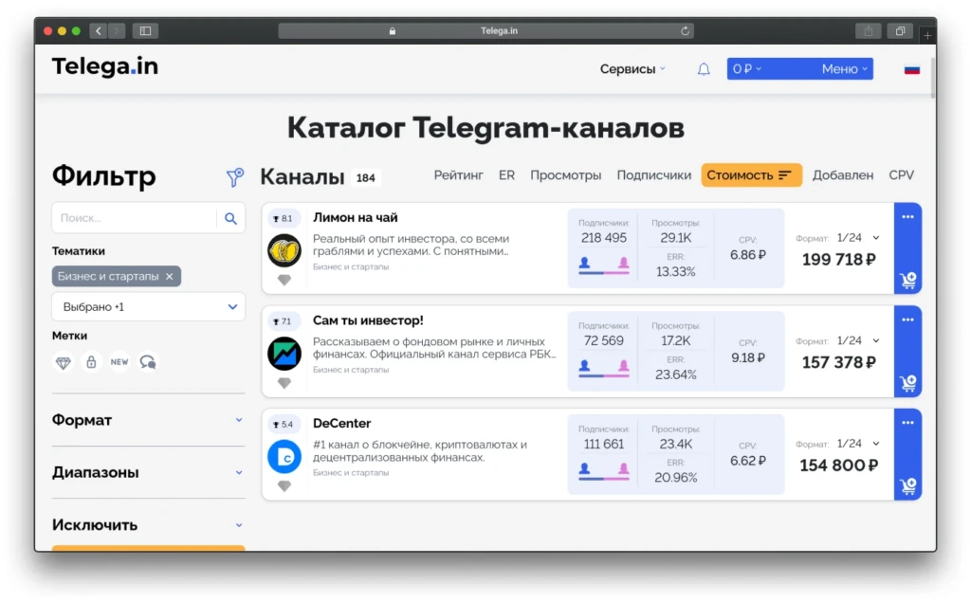Open more options for Сам ты инвестор!
971x603 pixels.
[907, 320]
